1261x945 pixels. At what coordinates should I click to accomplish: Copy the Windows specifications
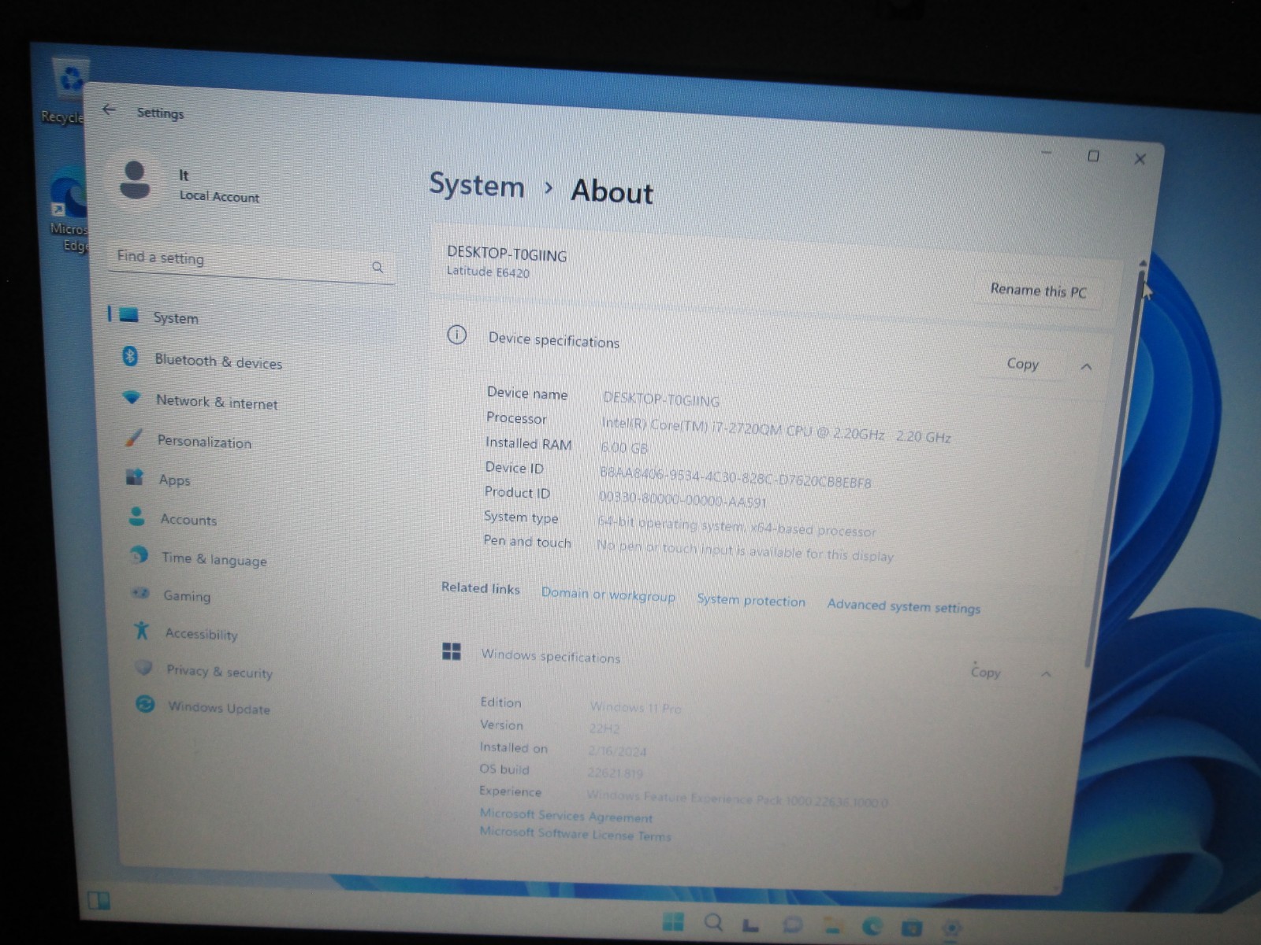[985, 672]
